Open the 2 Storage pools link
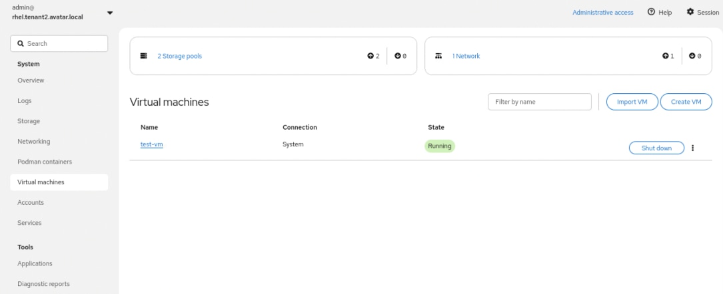Viewport: 723px width, 294px height. coord(179,56)
